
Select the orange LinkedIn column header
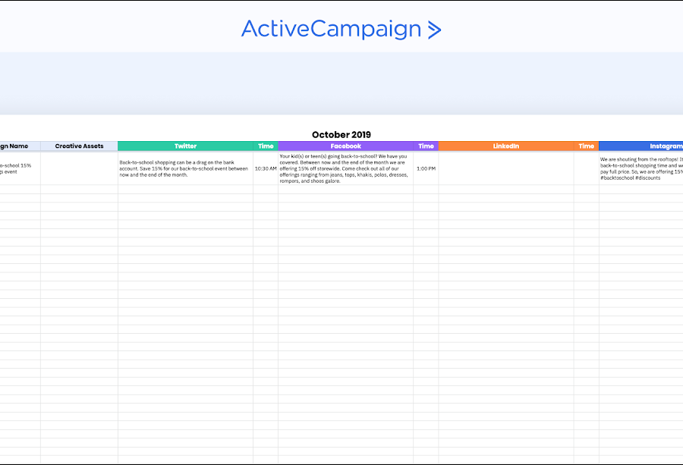click(505, 146)
